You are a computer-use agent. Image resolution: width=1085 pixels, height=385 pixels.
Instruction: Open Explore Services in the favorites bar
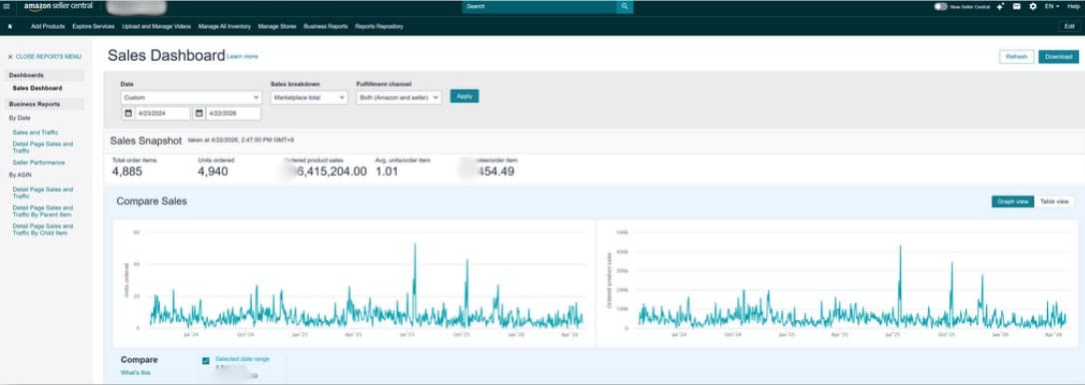[x=94, y=26]
